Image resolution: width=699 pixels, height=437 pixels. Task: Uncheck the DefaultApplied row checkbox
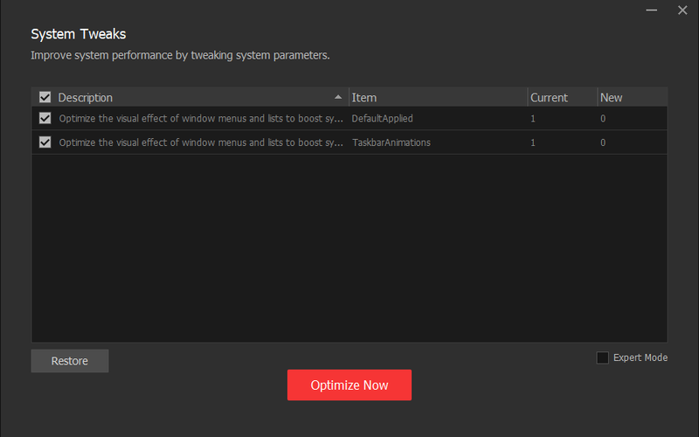(45, 118)
